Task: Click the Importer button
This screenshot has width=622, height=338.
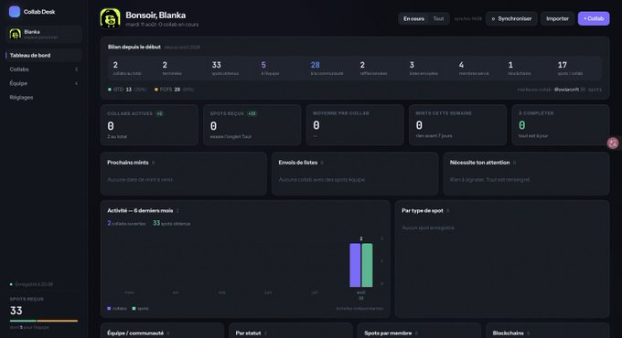Action: tap(557, 18)
